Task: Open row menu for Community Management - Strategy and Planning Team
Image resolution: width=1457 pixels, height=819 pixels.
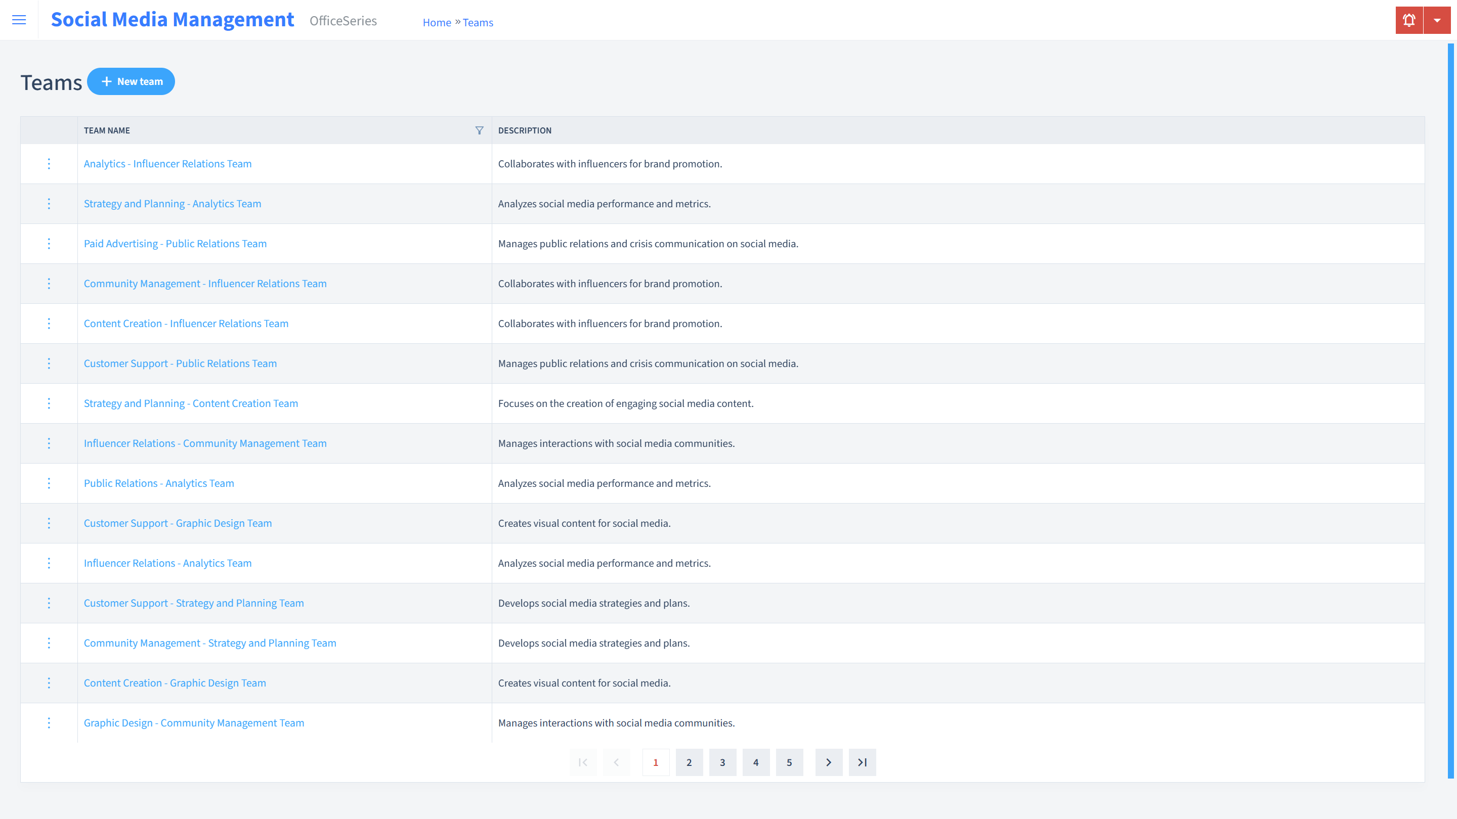Action: [x=49, y=643]
